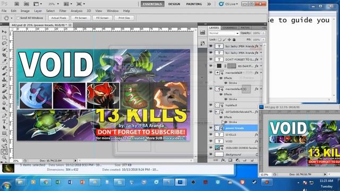340x191 pixels.
Task: Click Create new adjustment layer icon
Action: pos(238,160)
